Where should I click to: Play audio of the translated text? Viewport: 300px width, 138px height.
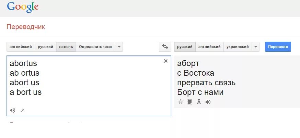click(208, 102)
